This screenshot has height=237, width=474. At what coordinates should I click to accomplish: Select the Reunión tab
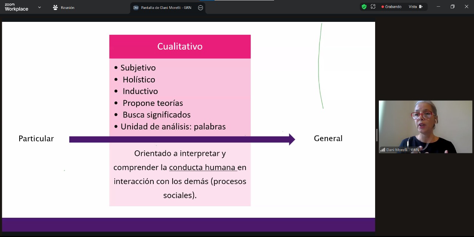[63, 7]
